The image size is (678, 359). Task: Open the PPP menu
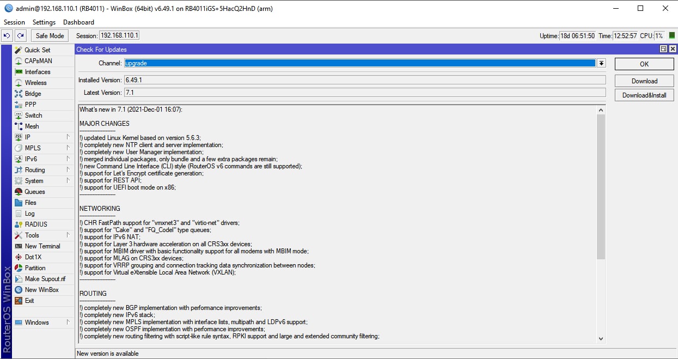pos(44,105)
